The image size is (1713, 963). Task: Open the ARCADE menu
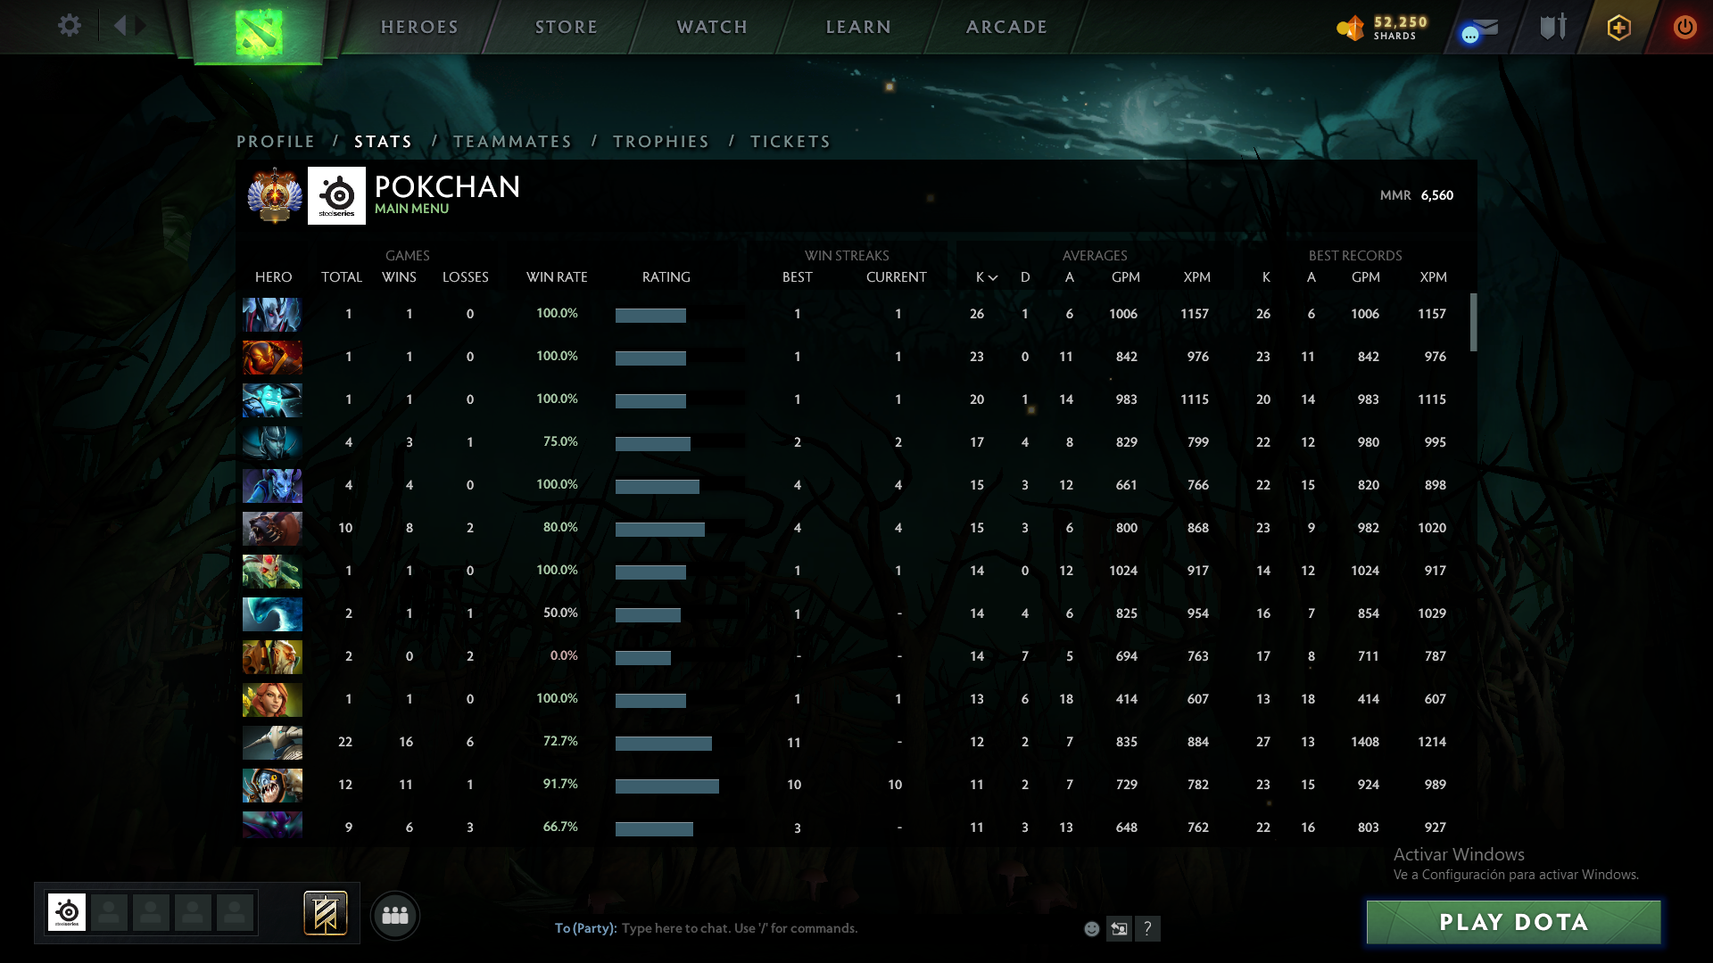(x=1006, y=27)
